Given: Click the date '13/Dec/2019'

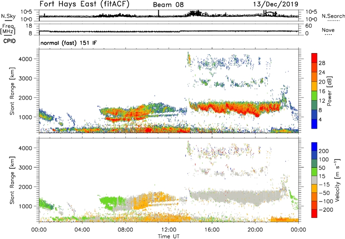Looking at the screenshot, I should (276, 4).
